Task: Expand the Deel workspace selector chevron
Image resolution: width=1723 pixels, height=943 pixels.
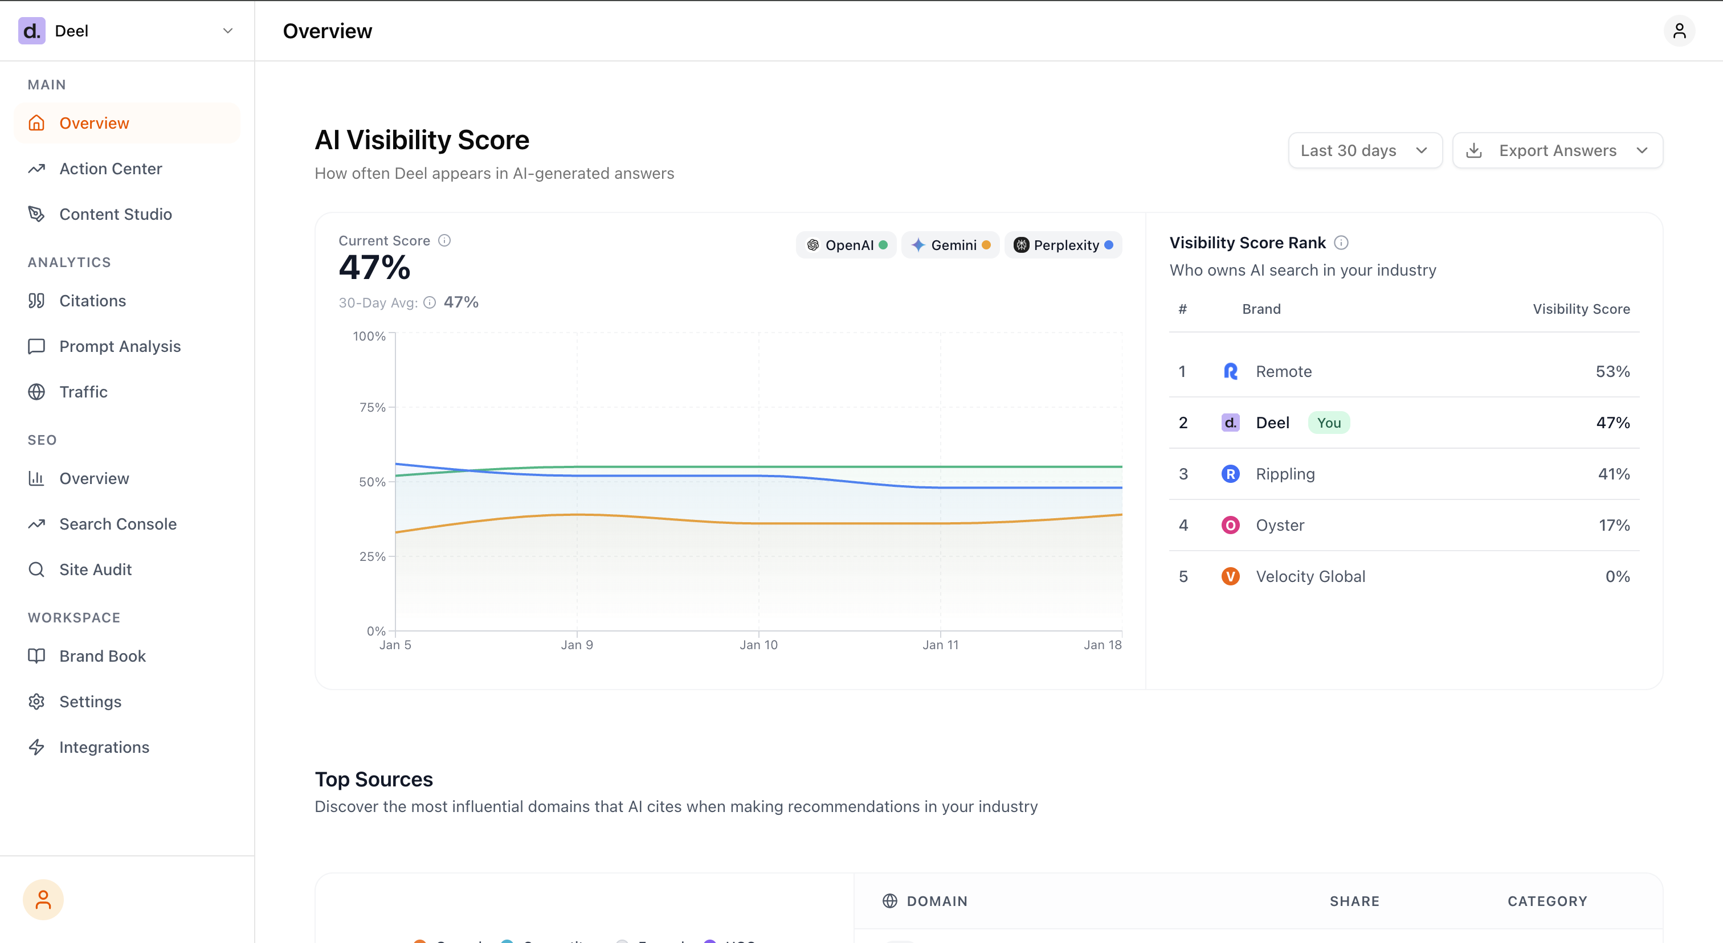Action: (x=227, y=31)
